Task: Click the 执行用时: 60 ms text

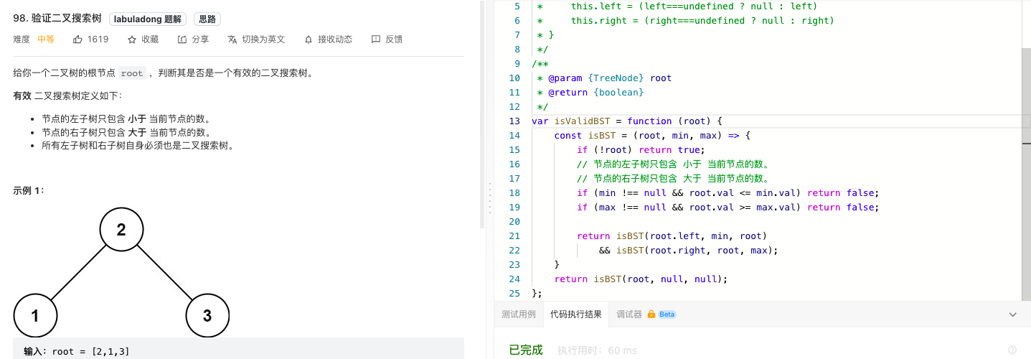Action: pyautogui.click(x=597, y=350)
